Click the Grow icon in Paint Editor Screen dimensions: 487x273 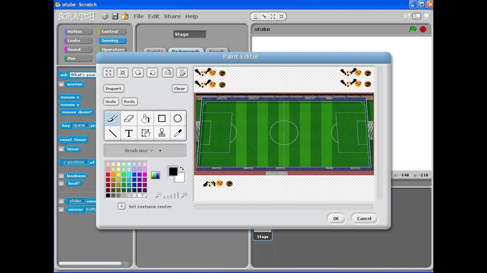pos(108,73)
